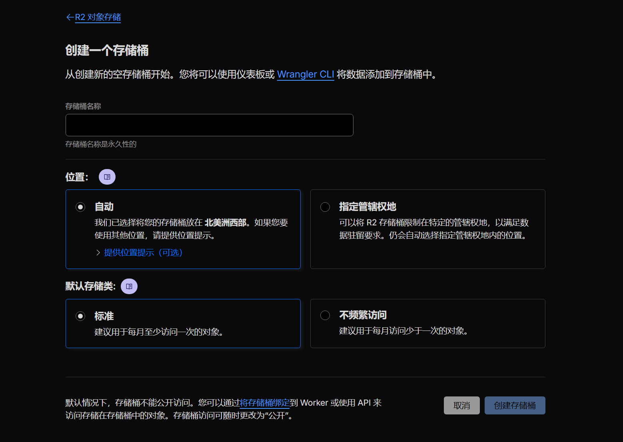Click the 建议用于每月至少访问一次的对象 text
This screenshot has height=442, width=623.
[159, 332]
